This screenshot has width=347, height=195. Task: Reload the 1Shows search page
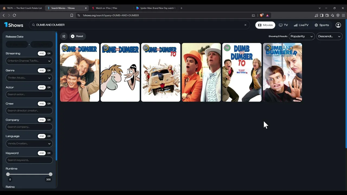(x=14, y=15)
